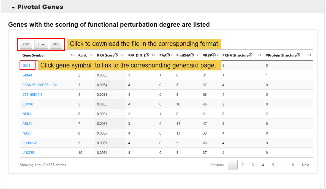Download the table as CSV
Screen dimensions: 326x189
(x=26, y=44)
